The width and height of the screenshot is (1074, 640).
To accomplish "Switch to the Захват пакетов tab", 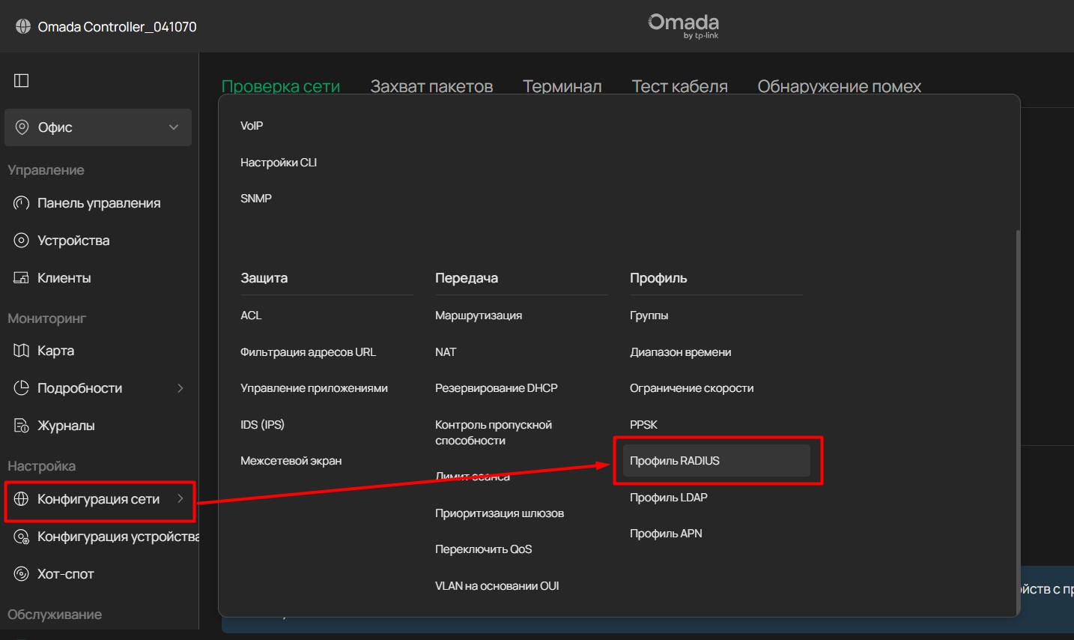I will click(x=431, y=86).
